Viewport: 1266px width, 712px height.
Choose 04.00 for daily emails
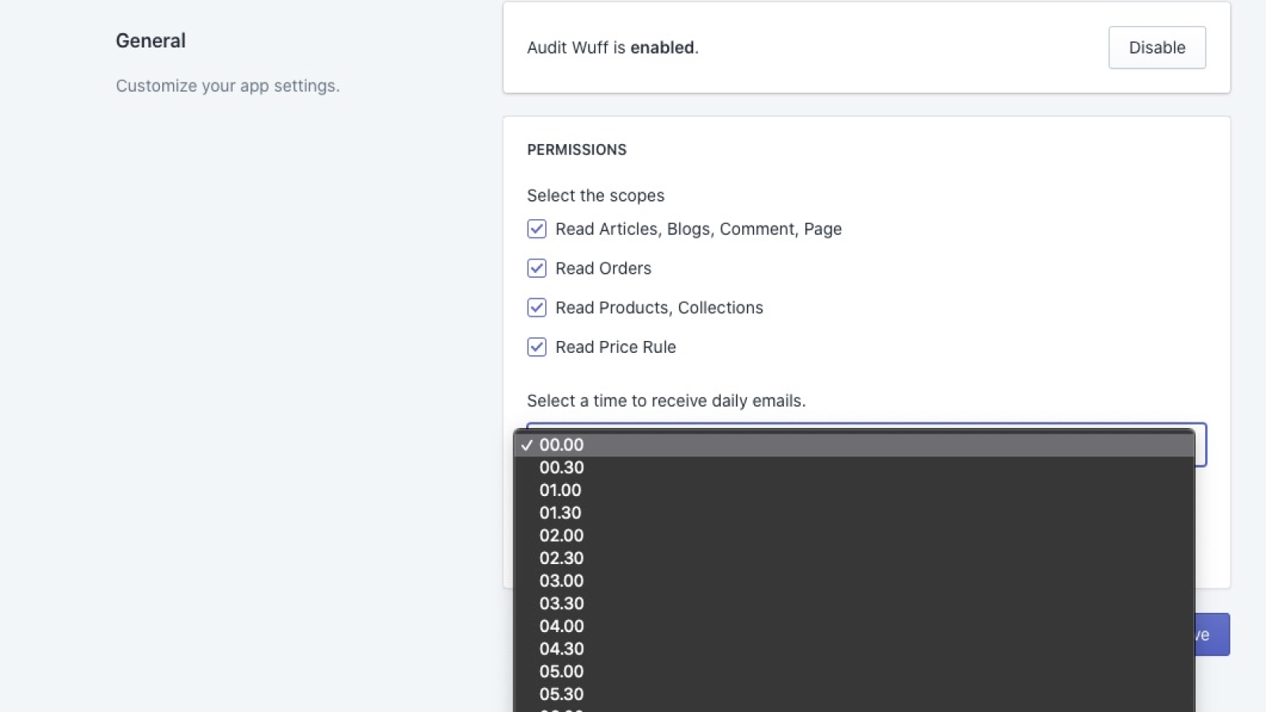[x=561, y=627]
